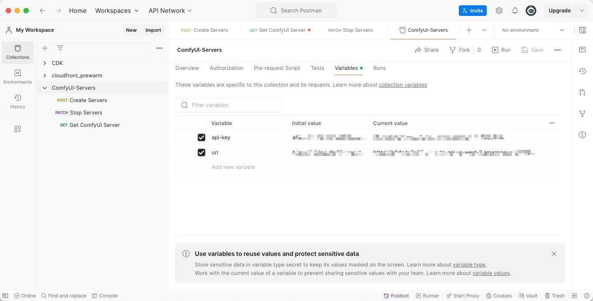Open Postbot in the status bar
Screen dimensions: 593x301
point(396,296)
